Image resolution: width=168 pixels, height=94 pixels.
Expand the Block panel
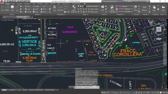click(104, 14)
